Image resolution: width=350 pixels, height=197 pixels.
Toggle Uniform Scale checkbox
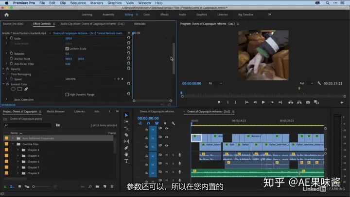pos(67,48)
